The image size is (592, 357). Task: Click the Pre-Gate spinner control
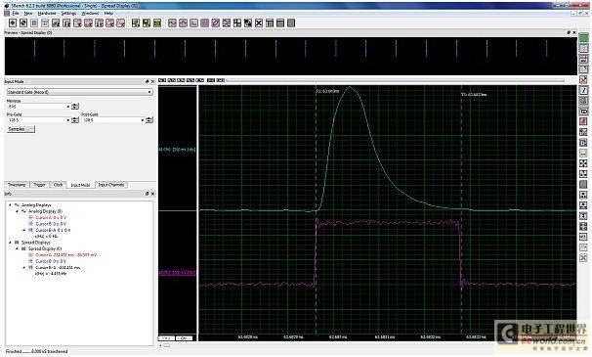(x=75, y=120)
